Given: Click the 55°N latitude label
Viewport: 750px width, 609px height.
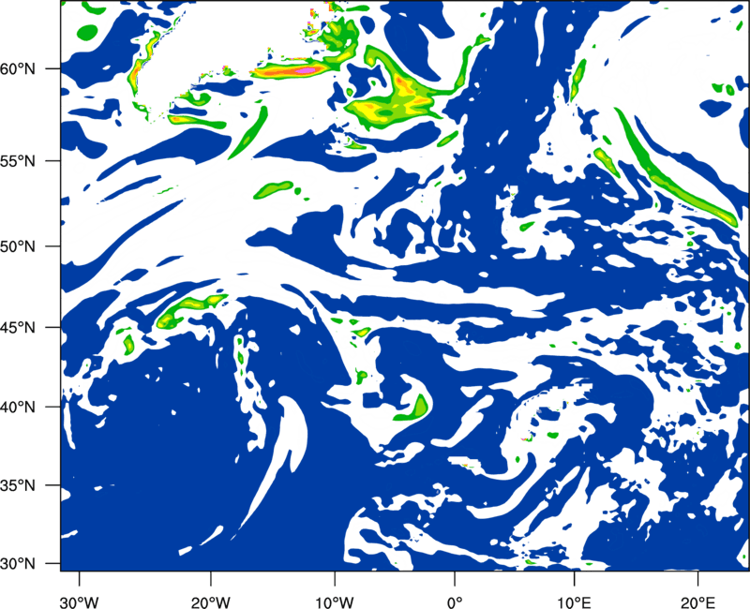Looking at the screenshot, I should point(18,161).
